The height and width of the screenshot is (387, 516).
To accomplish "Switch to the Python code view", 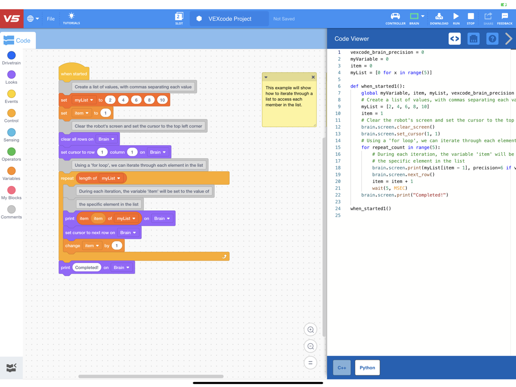I will [x=367, y=367].
